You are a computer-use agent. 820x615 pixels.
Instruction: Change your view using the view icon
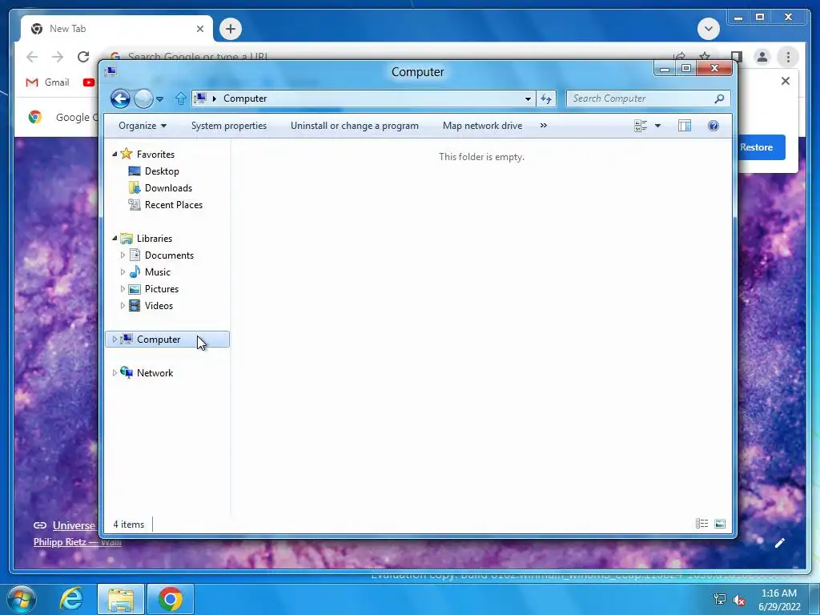click(x=641, y=126)
